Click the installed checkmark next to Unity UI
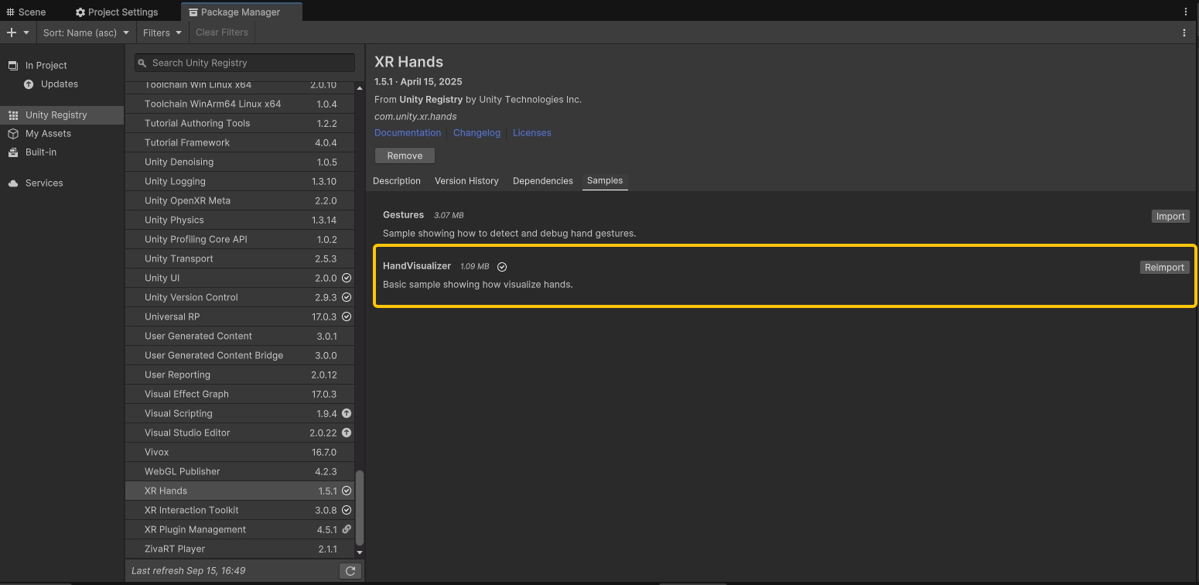Screen dimensions: 1199x585 click(347, 278)
